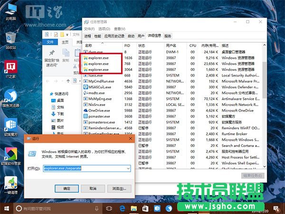Switch to 应用历史记录 tab
285x214 pixels.
114,36
